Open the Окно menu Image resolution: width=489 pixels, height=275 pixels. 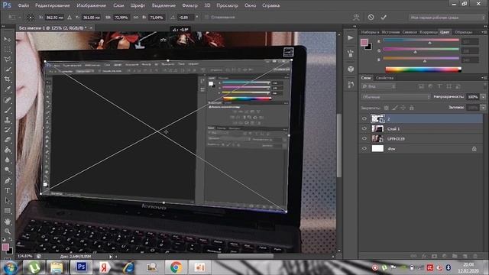point(250,5)
